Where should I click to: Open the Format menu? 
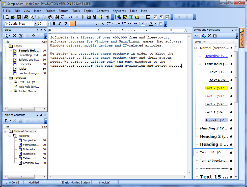click(64, 11)
